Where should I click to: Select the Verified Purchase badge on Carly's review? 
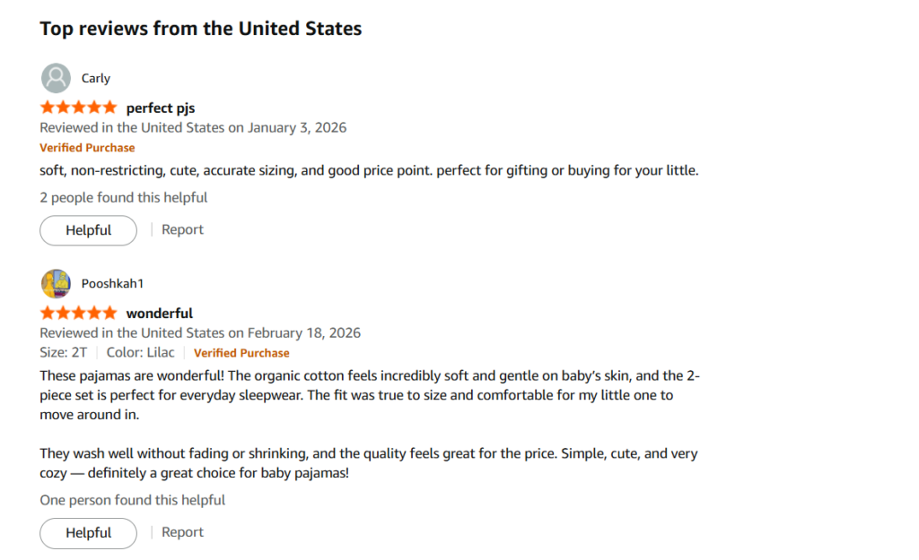pyautogui.click(x=87, y=147)
